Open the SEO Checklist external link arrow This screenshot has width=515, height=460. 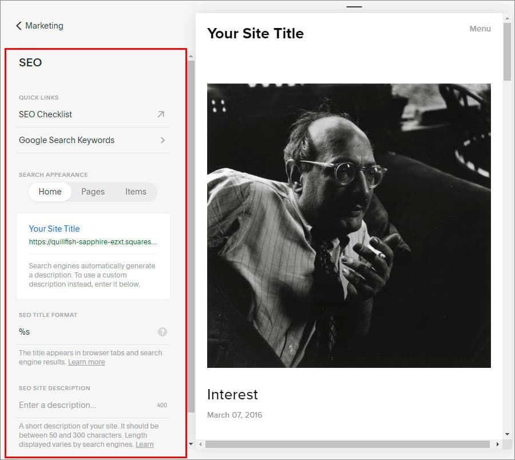(161, 114)
